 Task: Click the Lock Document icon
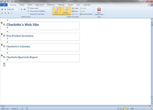(x=81, y=14)
